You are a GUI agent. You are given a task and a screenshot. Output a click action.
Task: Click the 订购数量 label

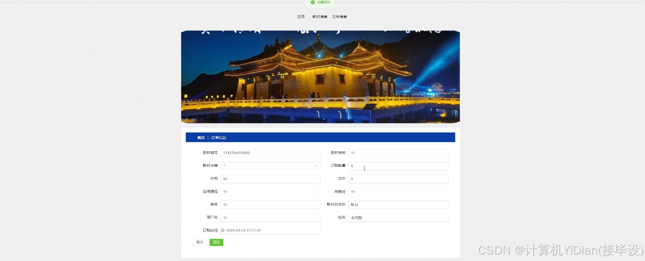click(338, 166)
